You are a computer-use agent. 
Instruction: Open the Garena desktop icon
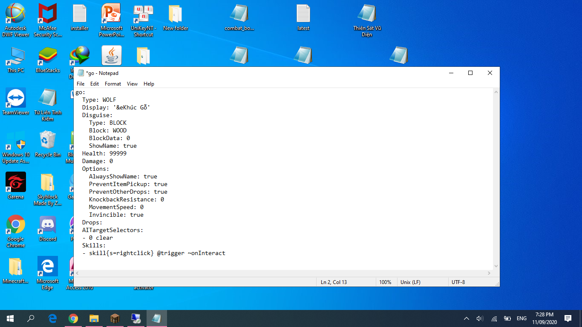tap(16, 183)
